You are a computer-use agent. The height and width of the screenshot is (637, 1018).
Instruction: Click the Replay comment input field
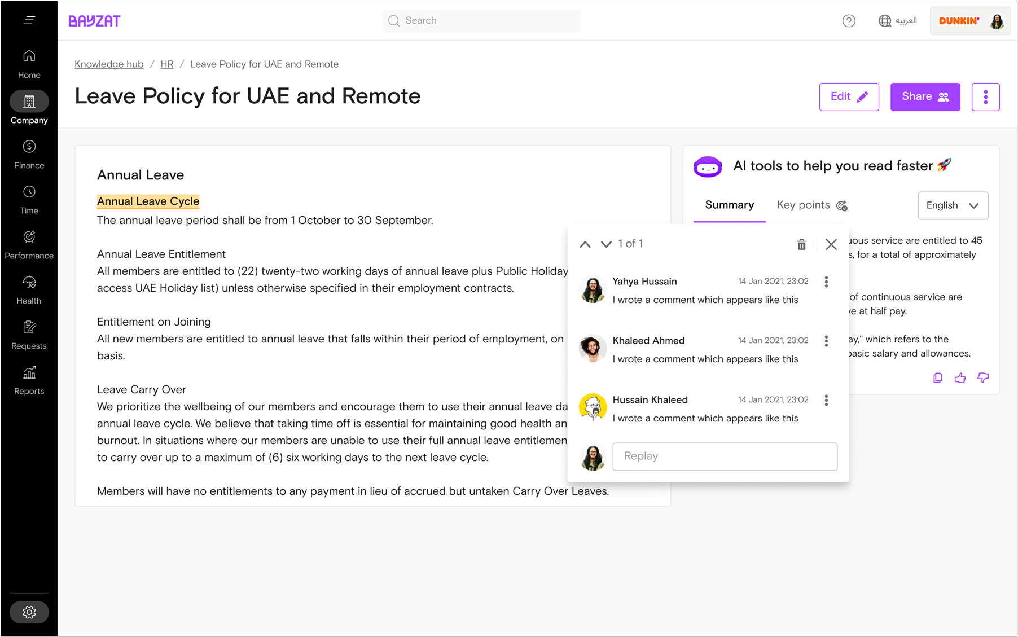[x=725, y=456]
